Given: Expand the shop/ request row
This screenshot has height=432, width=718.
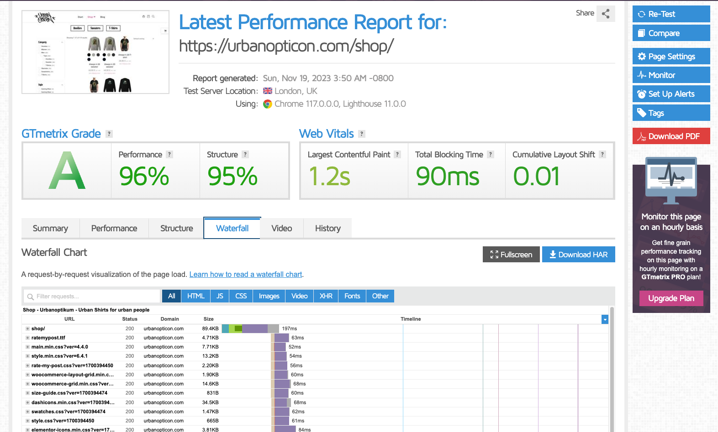Looking at the screenshot, I should click(27, 328).
